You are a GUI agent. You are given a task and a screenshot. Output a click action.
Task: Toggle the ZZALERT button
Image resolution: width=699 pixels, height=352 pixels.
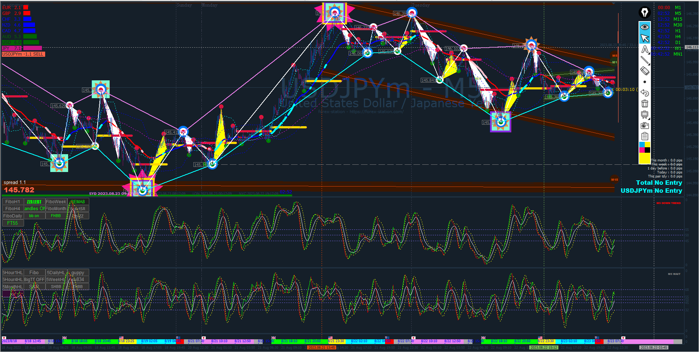pos(34,202)
